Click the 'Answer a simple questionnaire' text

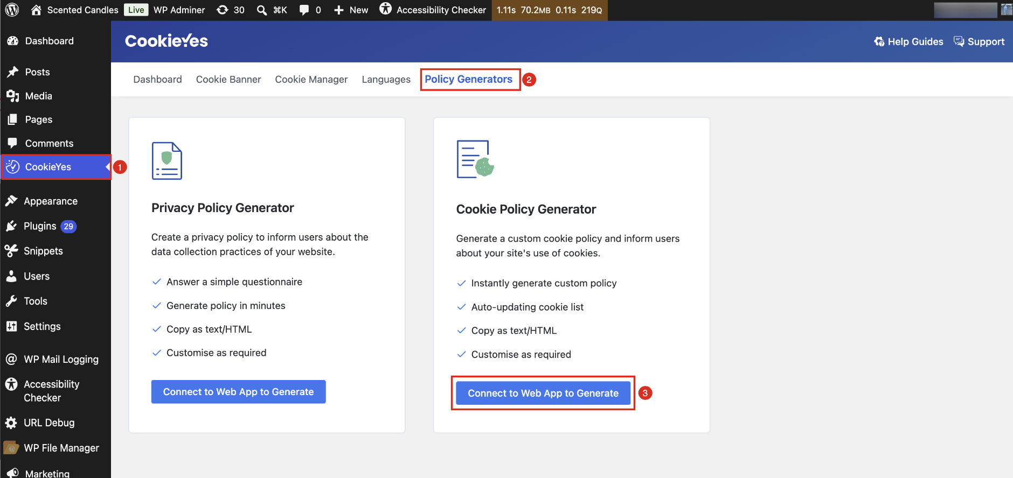234,282
